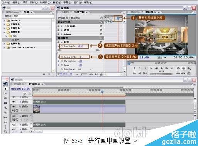Select the Hand tool
Viewport: 198px width, 146px height.
[x=5, y=131]
